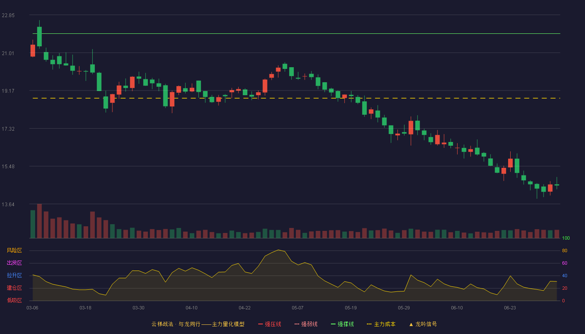
Task: Toggle the 主力成本 legend entry
Action: pyautogui.click(x=381, y=324)
